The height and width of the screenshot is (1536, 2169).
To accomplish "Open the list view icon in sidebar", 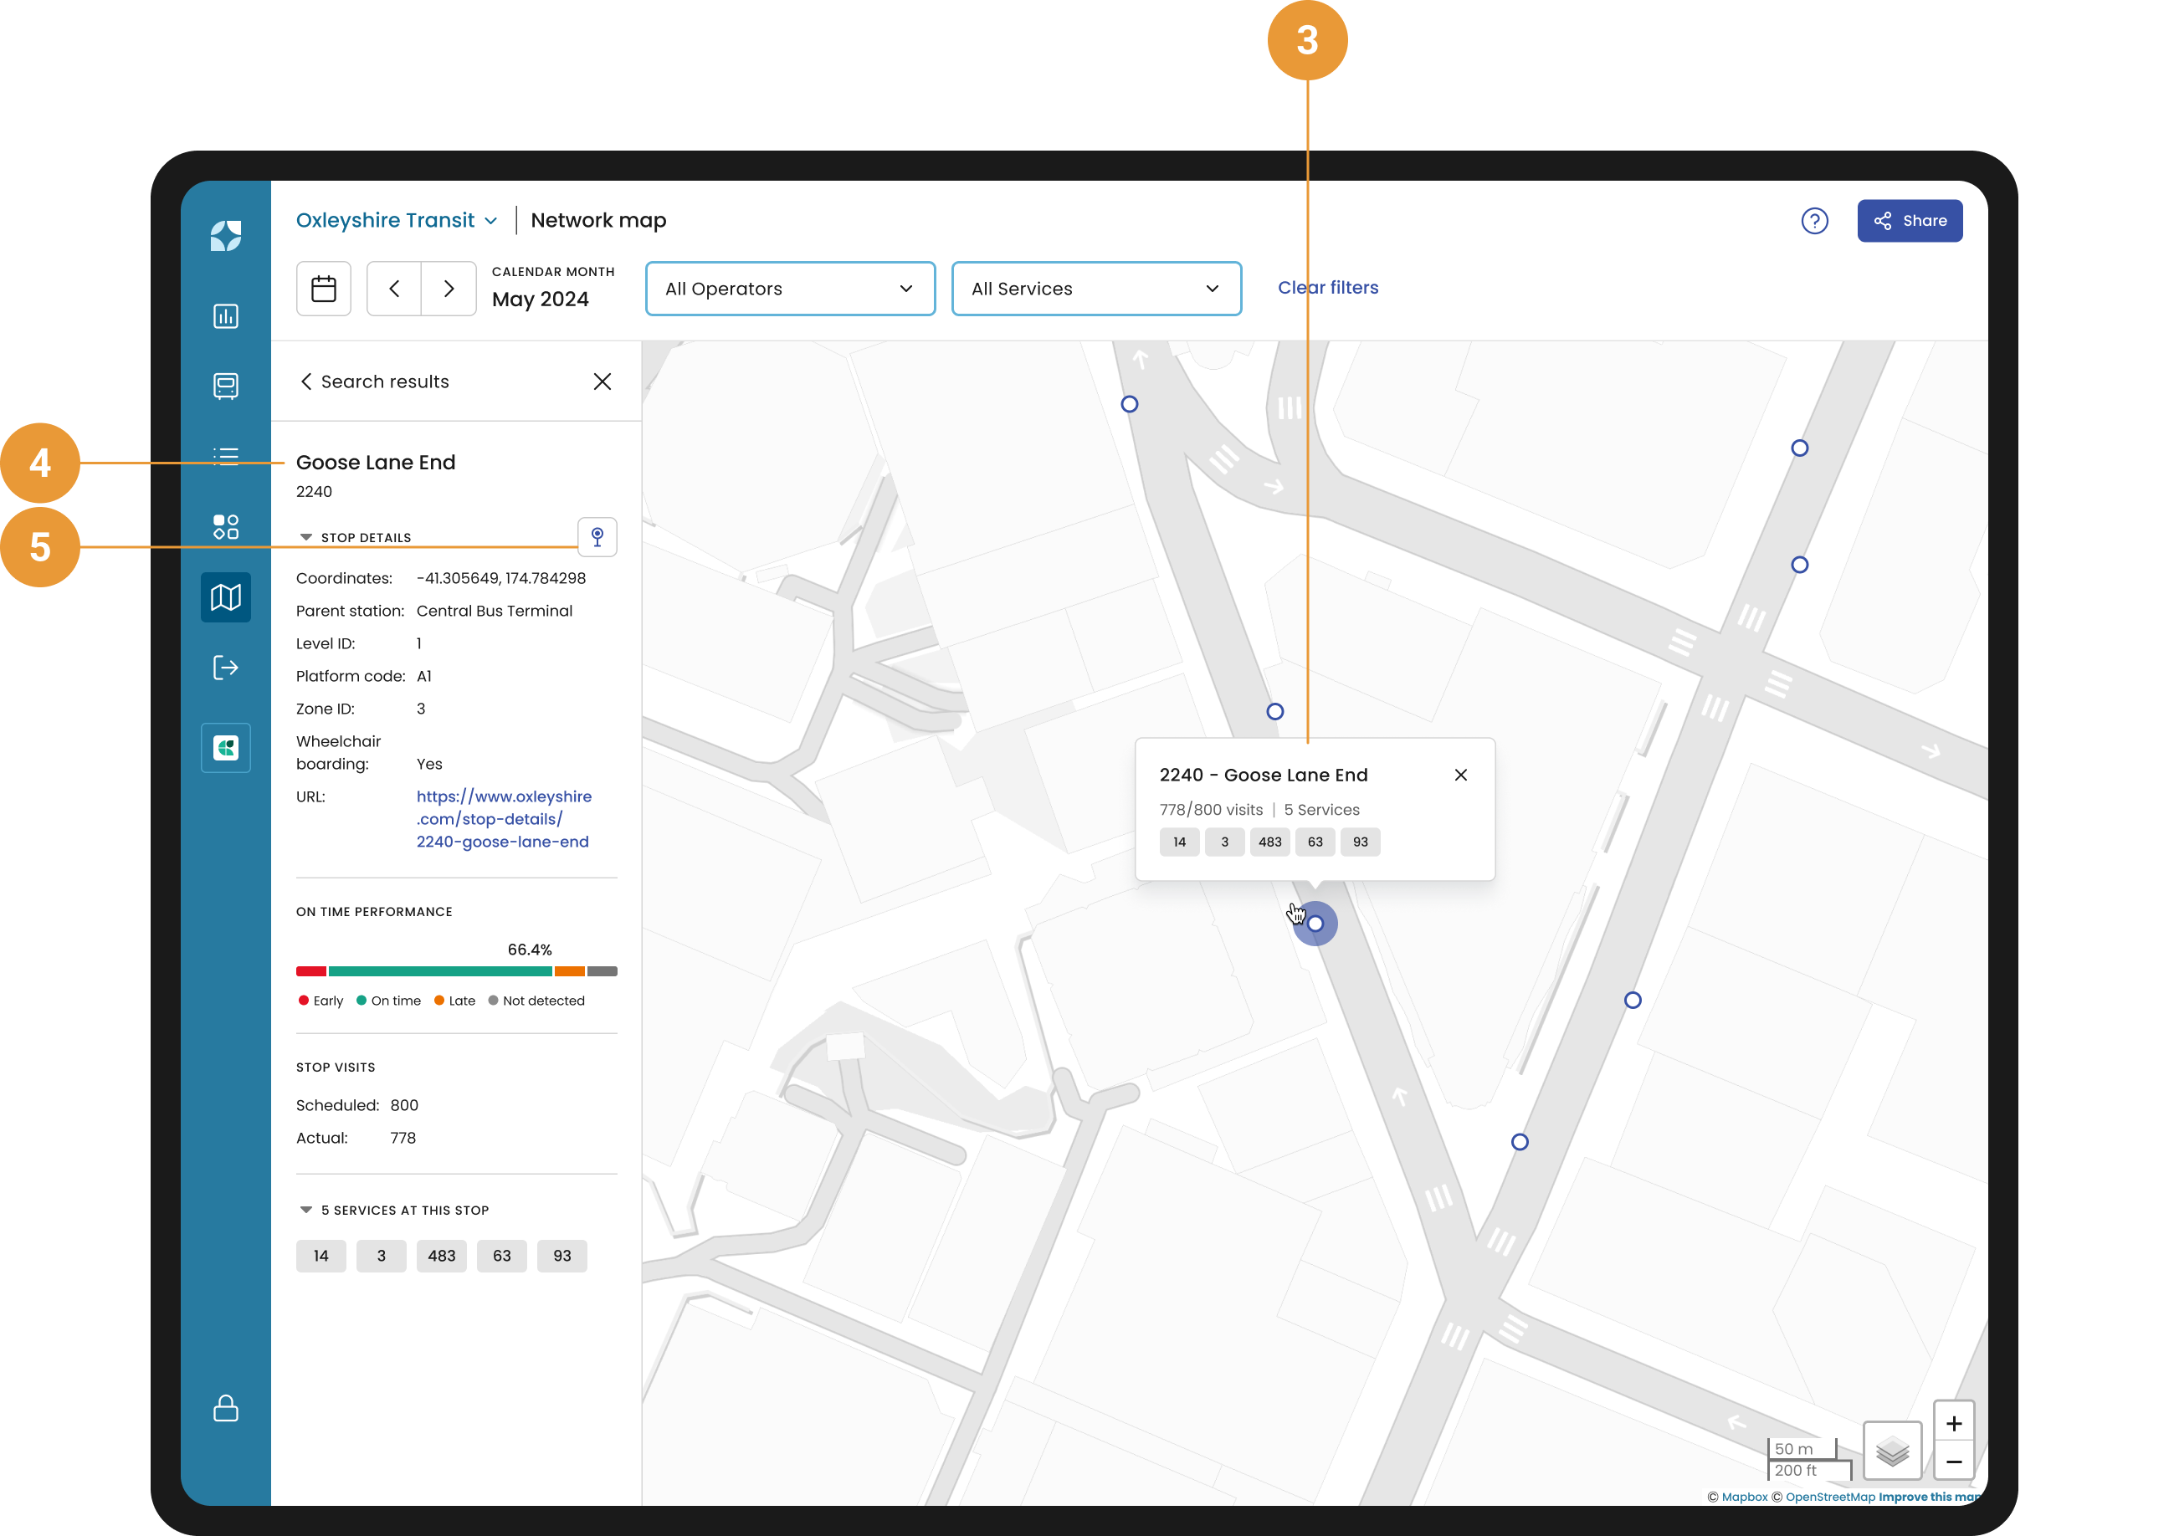I will pos(226,457).
